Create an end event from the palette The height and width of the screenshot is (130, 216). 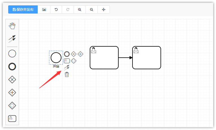pyautogui.click(x=12, y=67)
